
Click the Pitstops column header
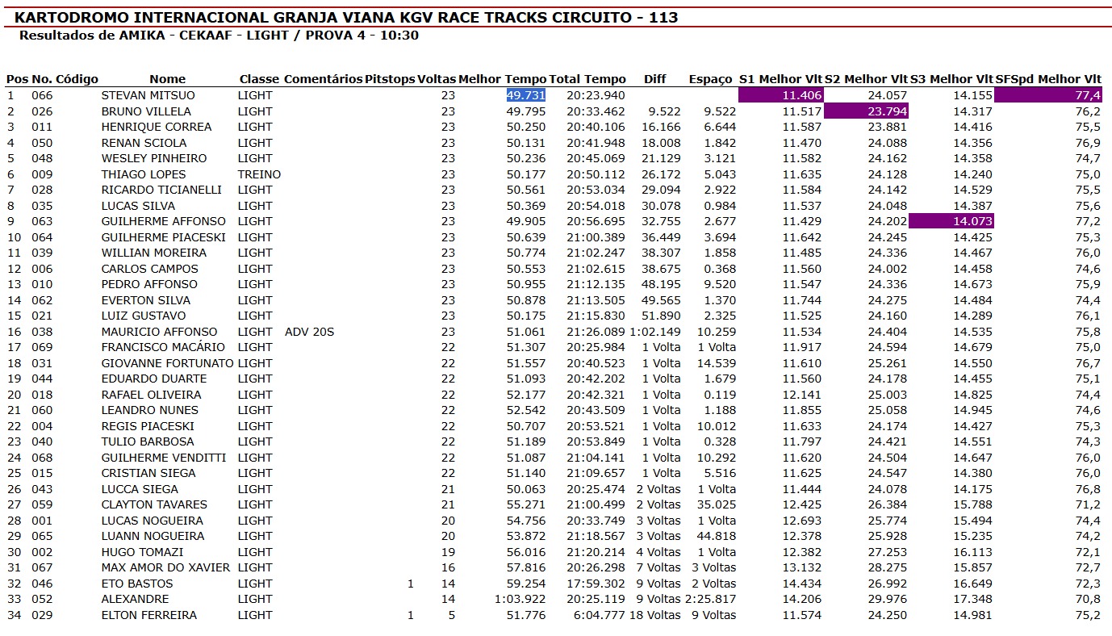(390, 79)
